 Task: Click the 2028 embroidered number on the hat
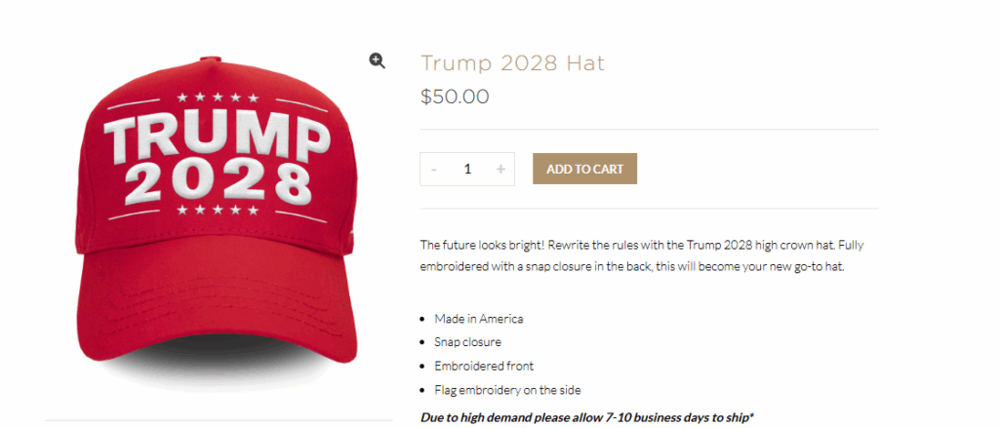tap(218, 182)
